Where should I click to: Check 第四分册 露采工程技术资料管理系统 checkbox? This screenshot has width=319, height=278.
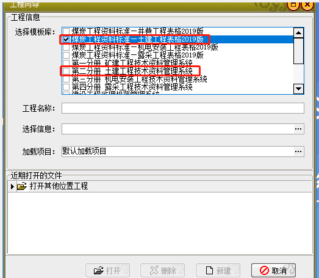point(66,87)
